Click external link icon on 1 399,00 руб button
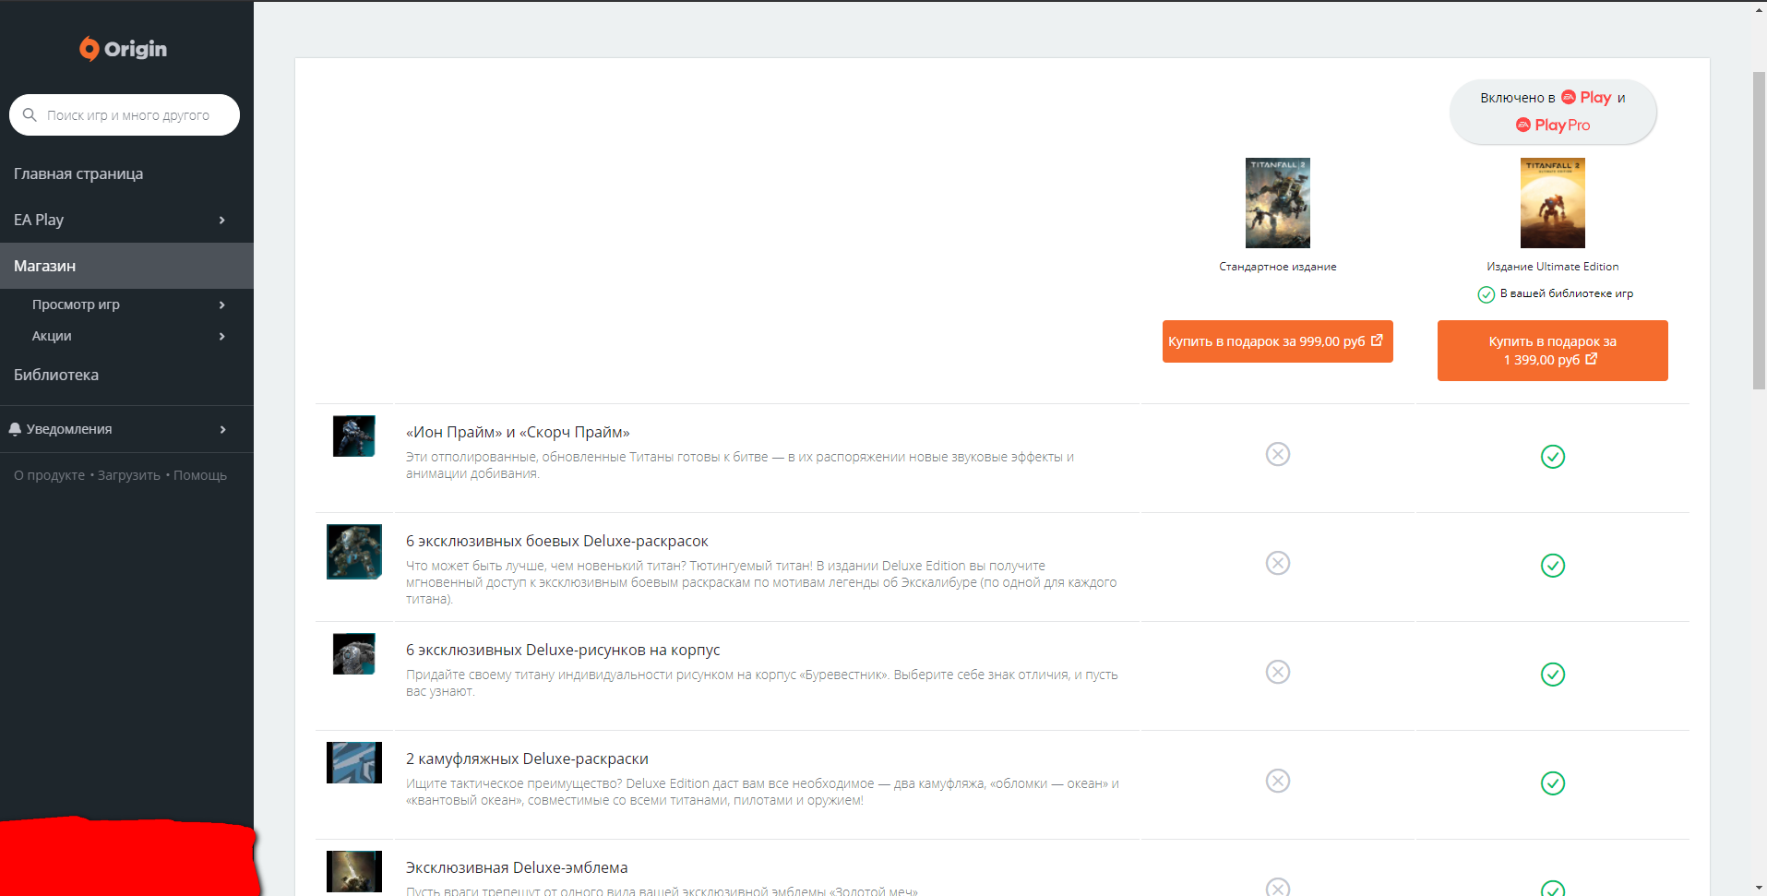Image resolution: width=1767 pixels, height=896 pixels. coord(1591,359)
